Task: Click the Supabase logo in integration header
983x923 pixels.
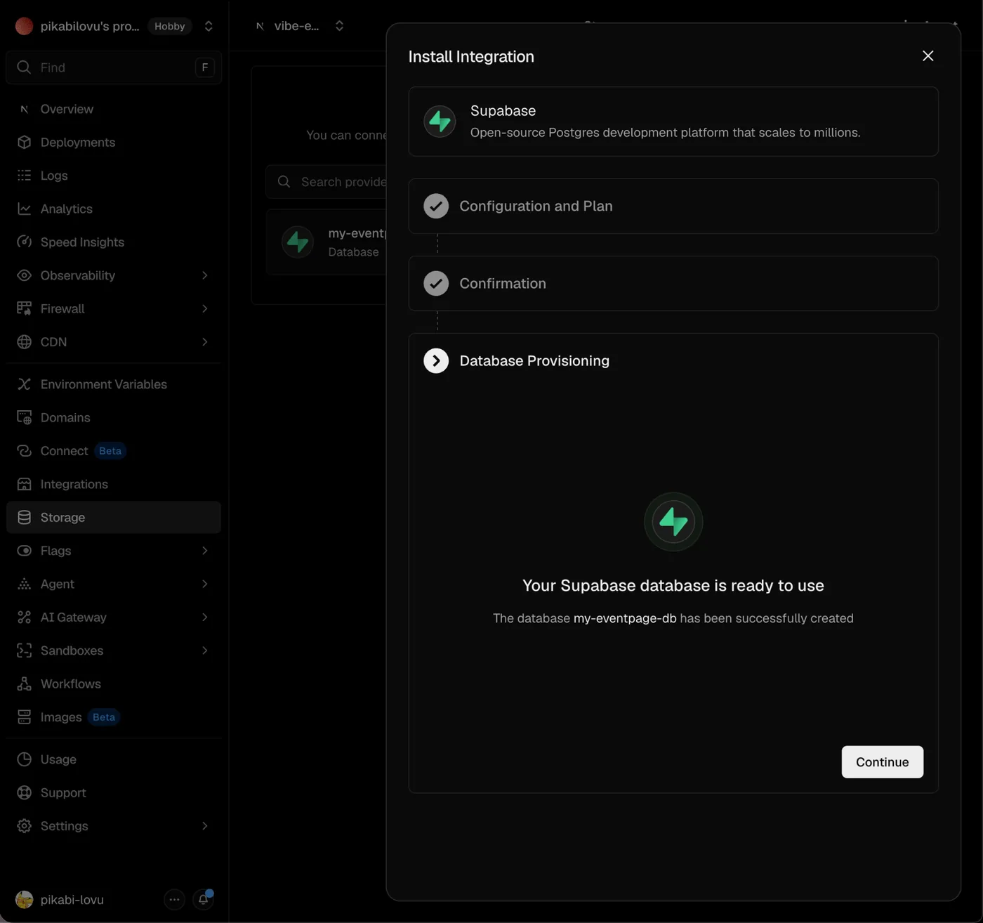Action: 440,122
